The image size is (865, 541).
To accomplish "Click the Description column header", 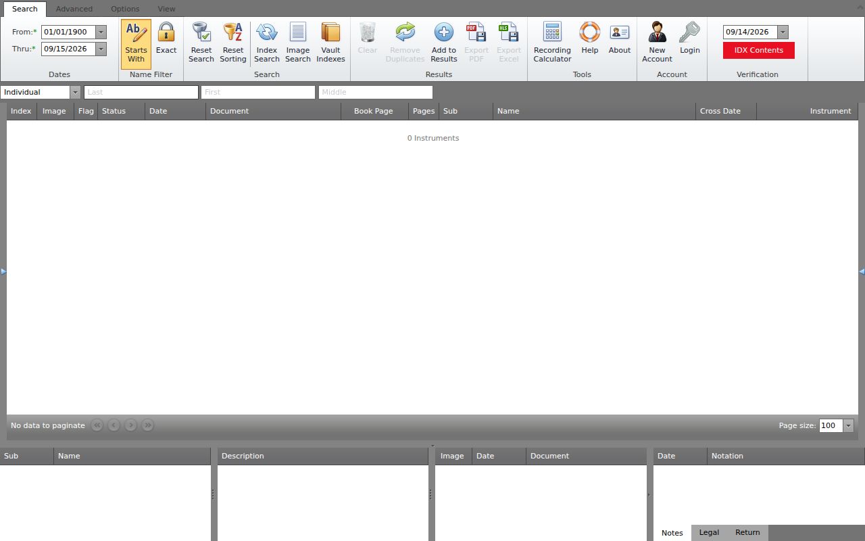I will 323,456.
